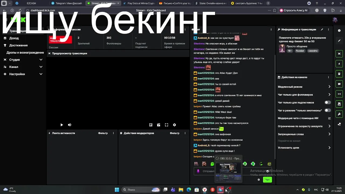This screenshot has height=194, width=345.
Task: Open the Информация о трансляции three-dot menu
Action: click(x=328, y=29)
